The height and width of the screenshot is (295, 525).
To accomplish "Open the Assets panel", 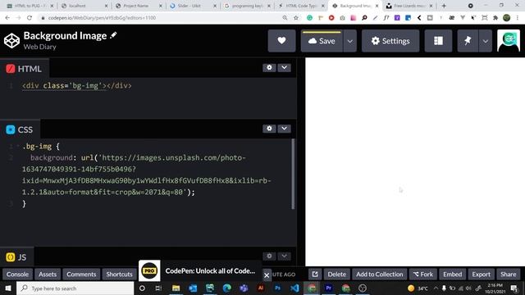I will point(48,275).
